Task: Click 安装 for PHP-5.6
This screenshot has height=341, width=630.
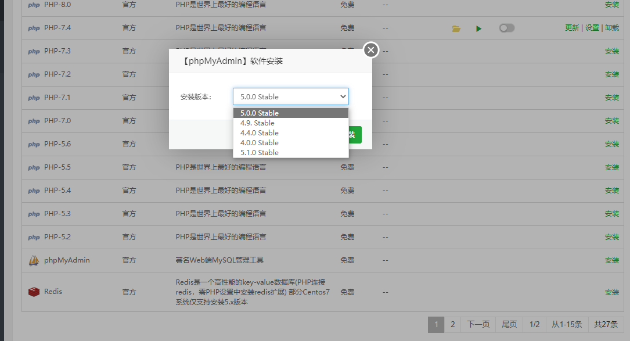Action: click(612, 144)
